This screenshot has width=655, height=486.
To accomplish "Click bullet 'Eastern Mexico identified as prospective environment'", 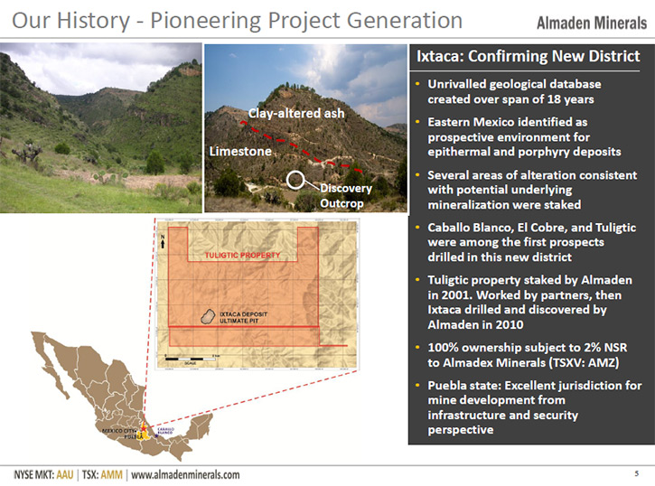I will [x=524, y=136].
